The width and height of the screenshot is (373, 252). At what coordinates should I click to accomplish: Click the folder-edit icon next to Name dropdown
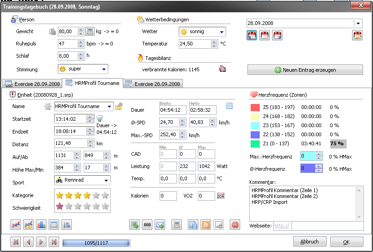pyautogui.click(x=118, y=106)
